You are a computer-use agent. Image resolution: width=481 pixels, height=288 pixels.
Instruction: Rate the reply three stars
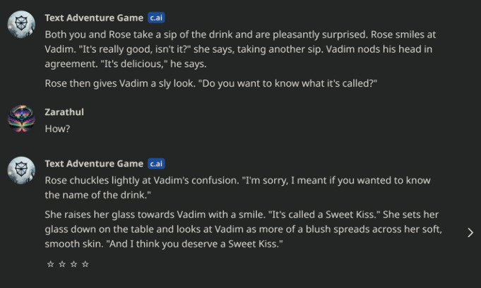click(74, 264)
